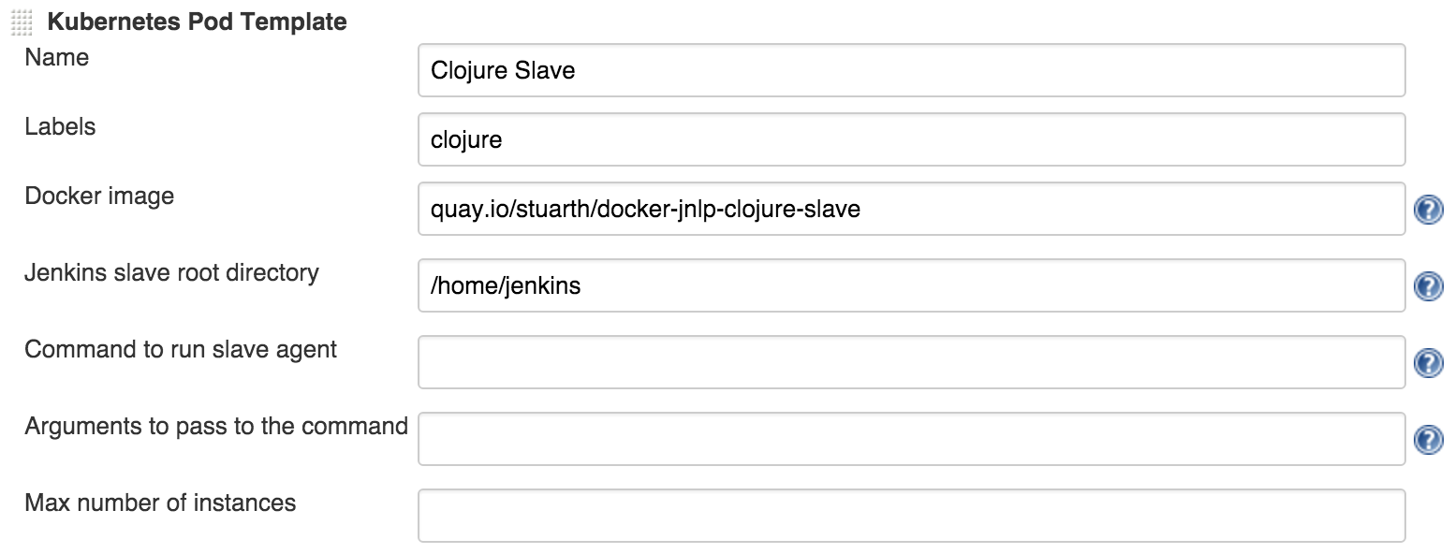Click the Kubernetes Pod Template heading
Viewport: 1455px width, 554px height.
(x=197, y=22)
